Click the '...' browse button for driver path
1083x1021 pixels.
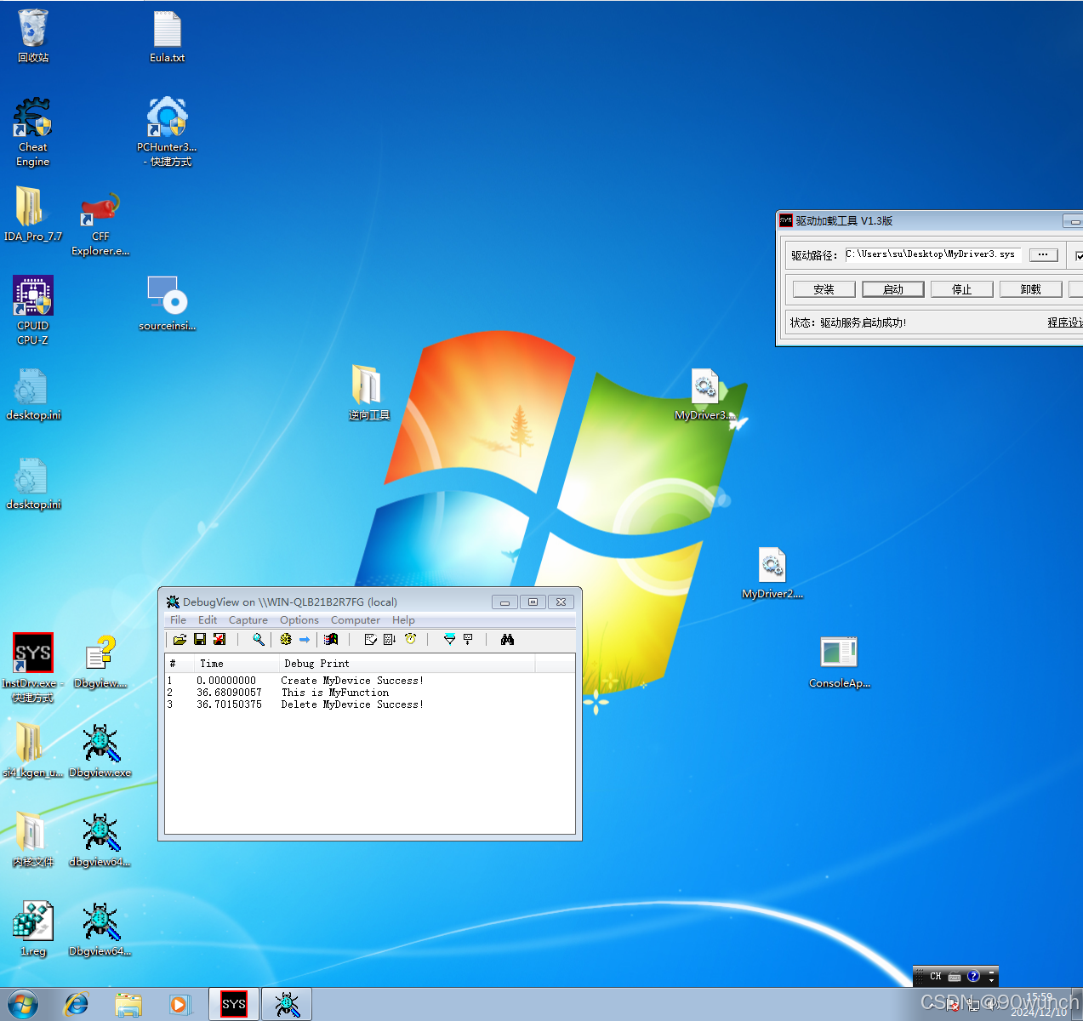click(x=1043, y=254)
